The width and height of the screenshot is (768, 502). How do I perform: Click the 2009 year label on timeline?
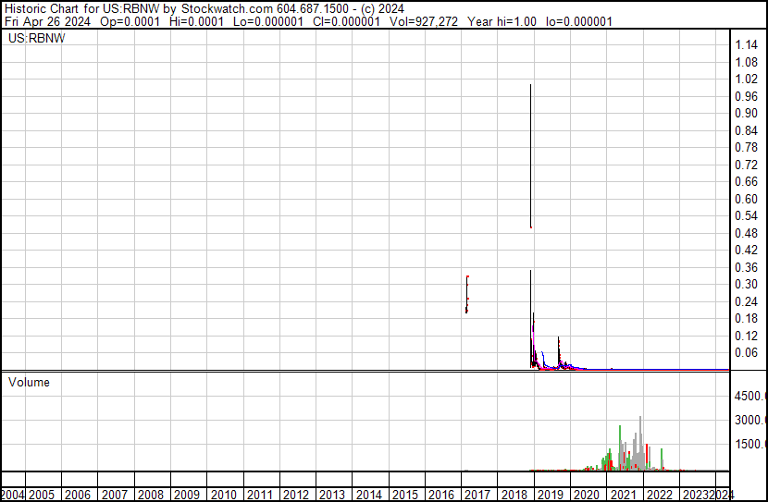click(x=187, y=495)
